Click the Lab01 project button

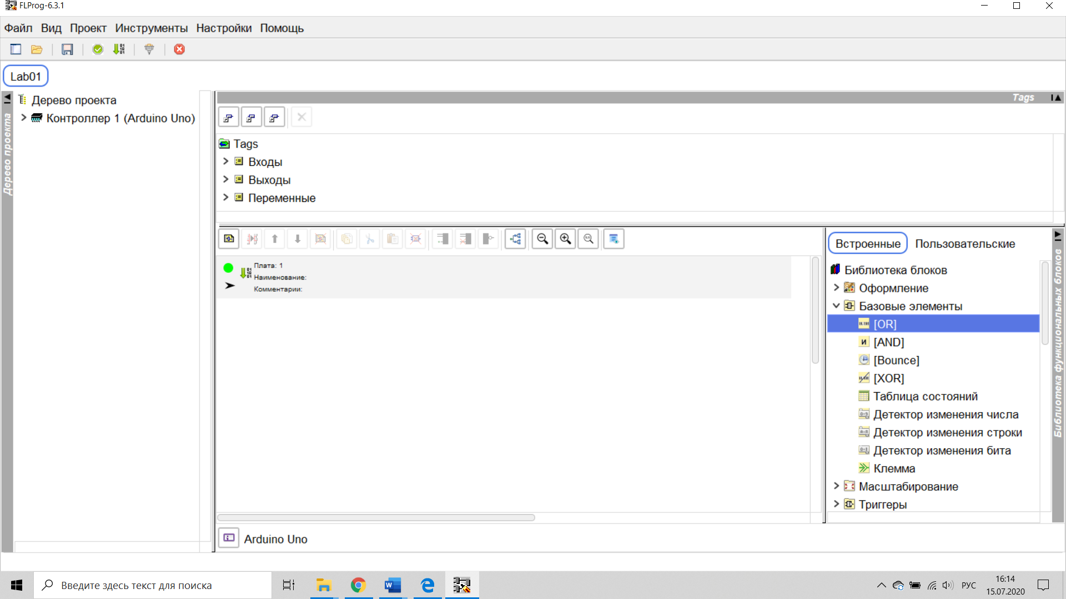coord(26,77)
